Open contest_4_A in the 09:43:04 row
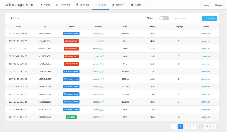Screen dimensions: 227x132 pyautogui.click(x=98, y=109)
